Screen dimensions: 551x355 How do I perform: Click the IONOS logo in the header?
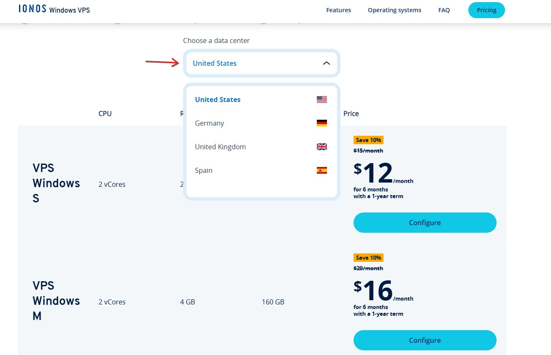coord(32,9)
